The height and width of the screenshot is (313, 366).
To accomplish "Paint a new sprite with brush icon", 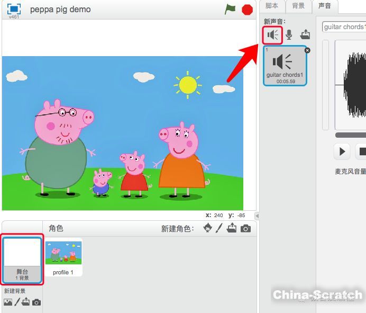I will pos(219,228).
